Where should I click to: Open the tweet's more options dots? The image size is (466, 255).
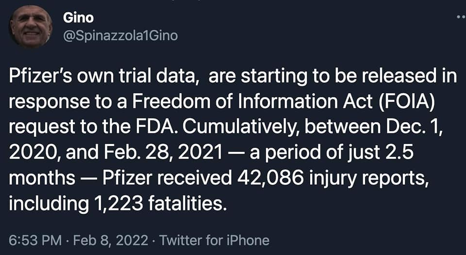click(x=461, y=17)
